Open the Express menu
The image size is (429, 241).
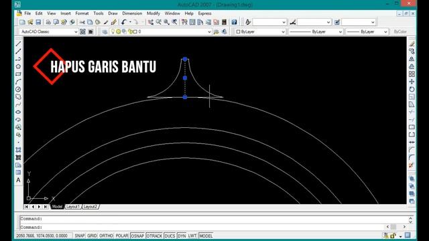pyautogui.click(x=204, y=13)
